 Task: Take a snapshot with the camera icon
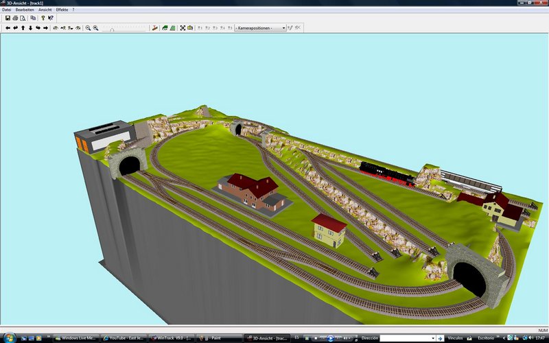click(190, 27)
